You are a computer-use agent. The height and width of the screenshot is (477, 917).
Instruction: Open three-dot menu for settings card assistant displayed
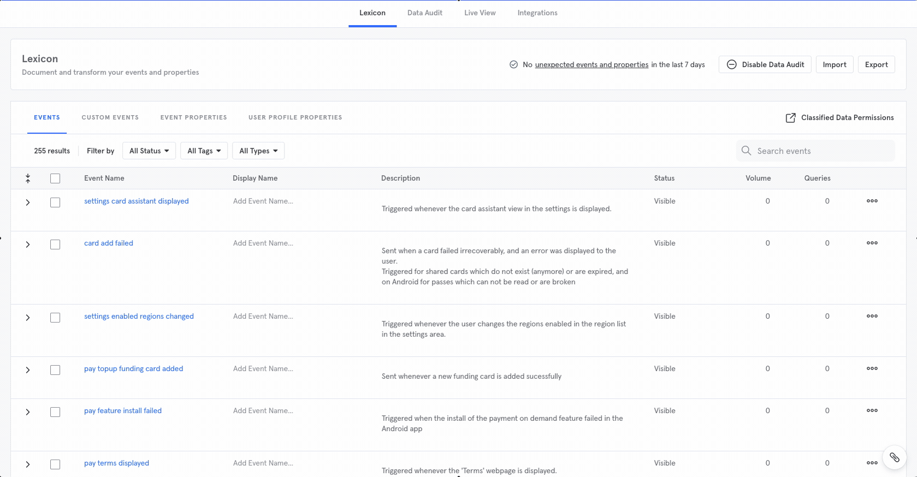(872, 201)
